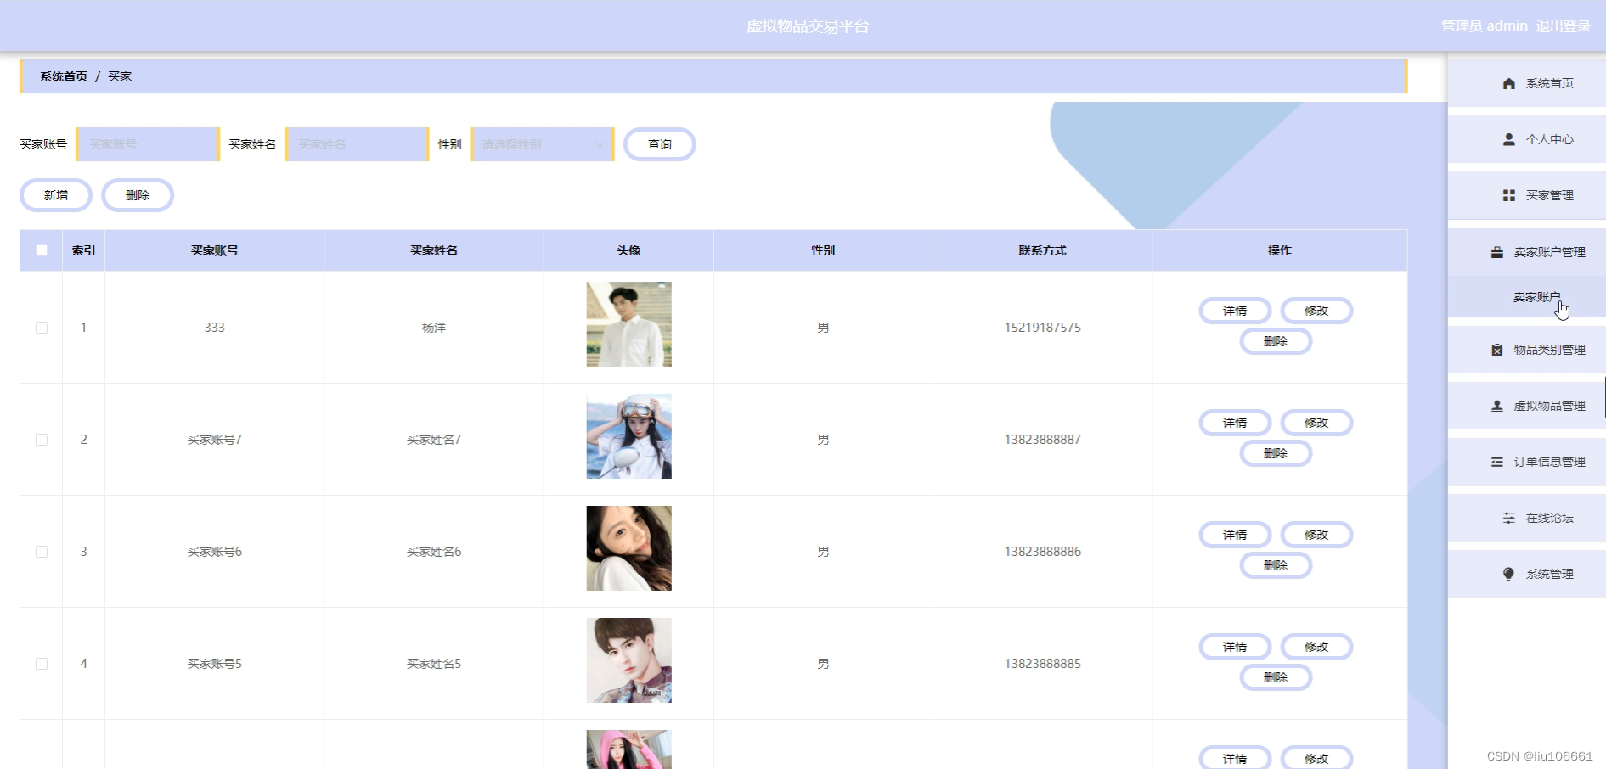Viewport: 1606px width, 769px height.
Task: Click 修改 for buyer 杨洋
Action: coord(1316,311)
